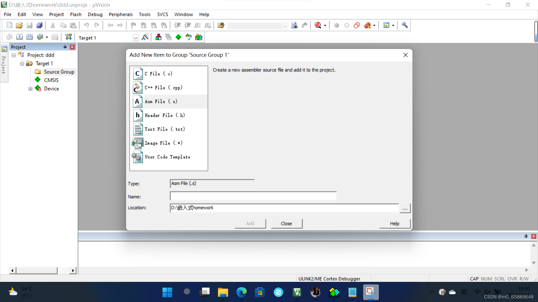This screenshot has height=302, width=538.
Task: Click the Navigate Backwards arrow icon
Action: pos(110,25)
